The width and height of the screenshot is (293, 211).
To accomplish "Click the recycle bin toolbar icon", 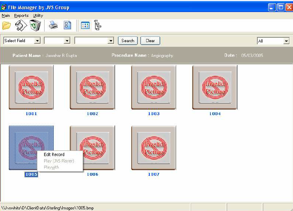I will pyautogui.click(x=35, y=26).
